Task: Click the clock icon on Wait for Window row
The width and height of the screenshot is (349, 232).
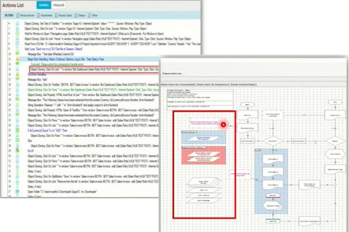Action: click(17, 34)
